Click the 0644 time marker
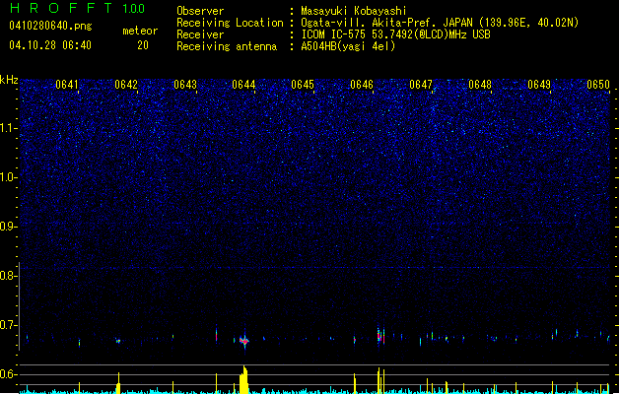The width and height of the screenshot is (620, 394). [243, 85]
